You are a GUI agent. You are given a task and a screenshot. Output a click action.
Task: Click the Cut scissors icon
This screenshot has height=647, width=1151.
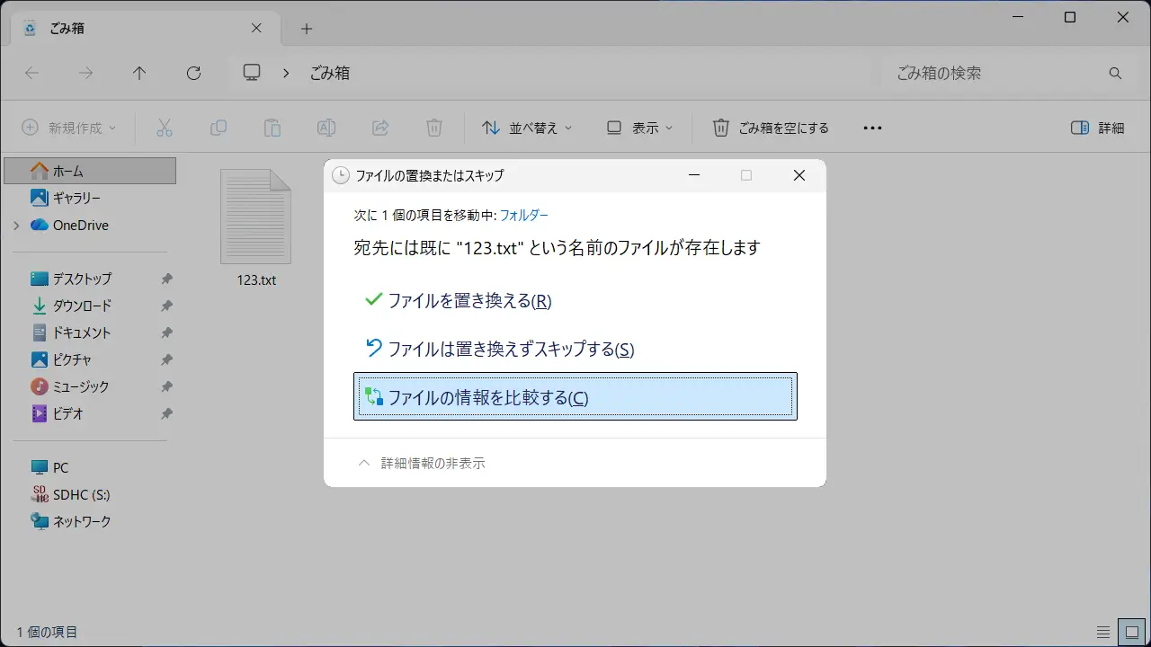coord(164,128)
